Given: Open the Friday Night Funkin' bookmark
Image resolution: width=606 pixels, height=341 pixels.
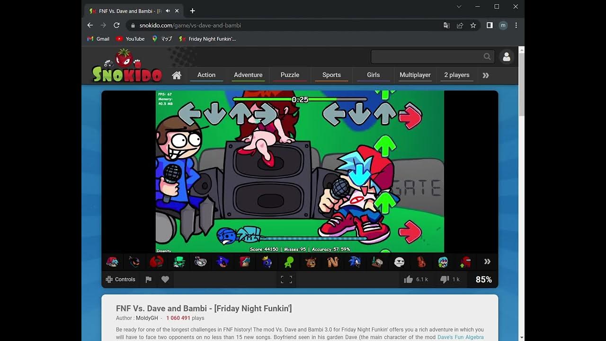Looking at the screenshot, I should (207, 39).
